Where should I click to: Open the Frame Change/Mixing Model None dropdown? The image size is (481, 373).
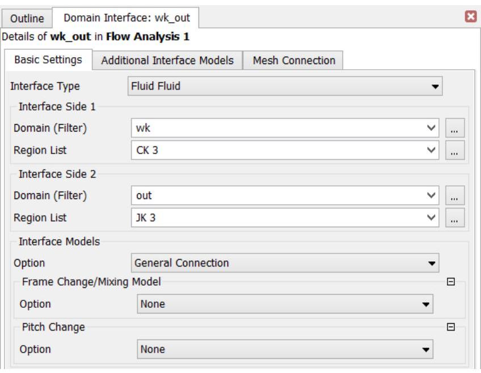coord(426,304)
